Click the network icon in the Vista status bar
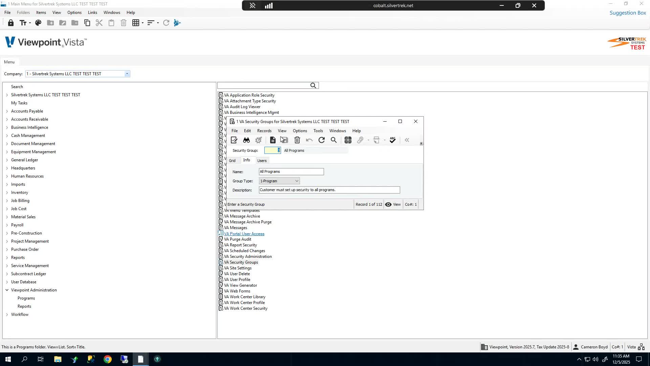Screen dimensions: 650x366 coord(641,347)
